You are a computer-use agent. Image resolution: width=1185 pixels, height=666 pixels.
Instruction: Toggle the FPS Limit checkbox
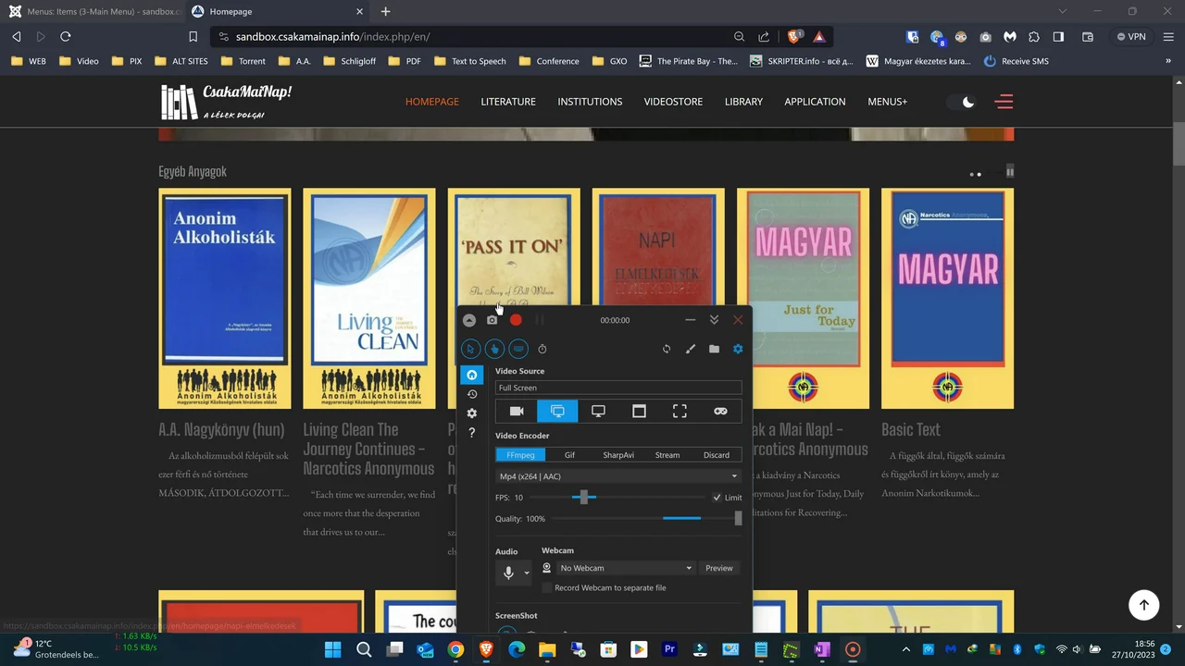(717, 498)
